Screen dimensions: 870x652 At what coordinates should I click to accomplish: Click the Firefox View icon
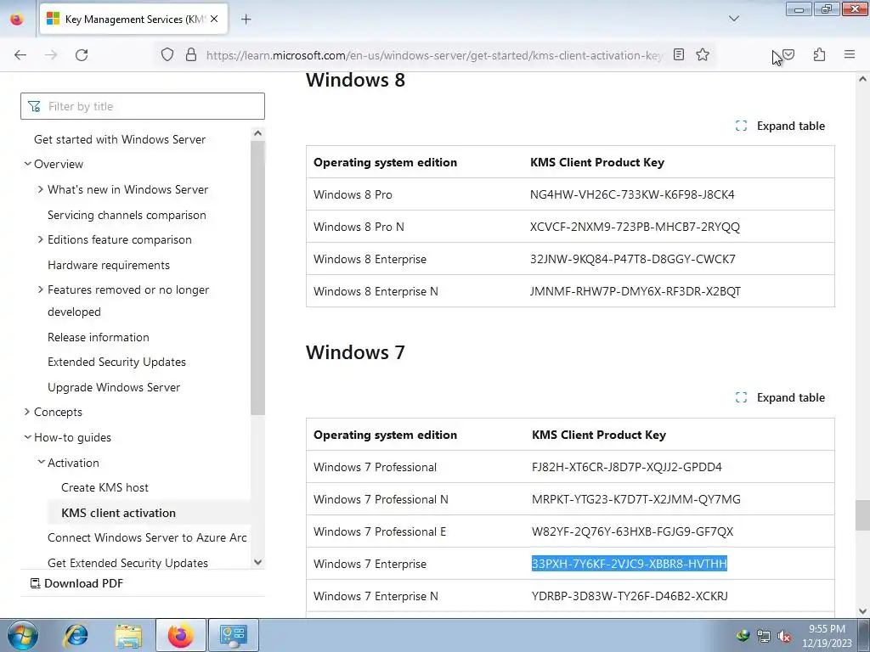click(17, 19)
